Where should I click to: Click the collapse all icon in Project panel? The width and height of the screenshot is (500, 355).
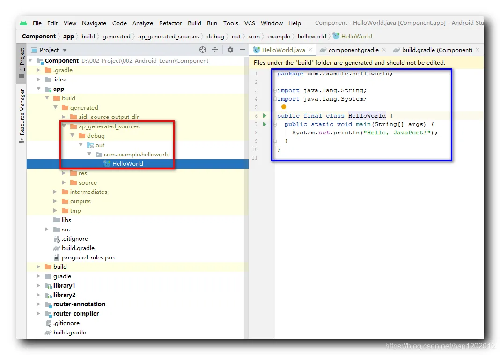(x=215, y=50)
